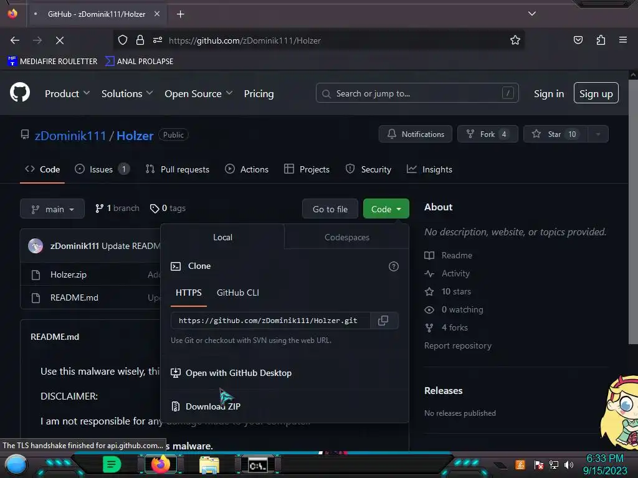Click the Sign in link
638x478 pixels.
pos(549,93)
